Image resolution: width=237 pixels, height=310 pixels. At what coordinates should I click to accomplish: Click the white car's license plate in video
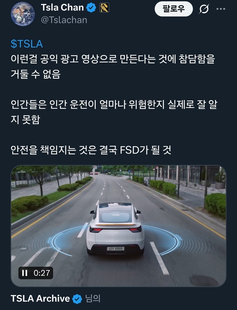click(116, 249)
